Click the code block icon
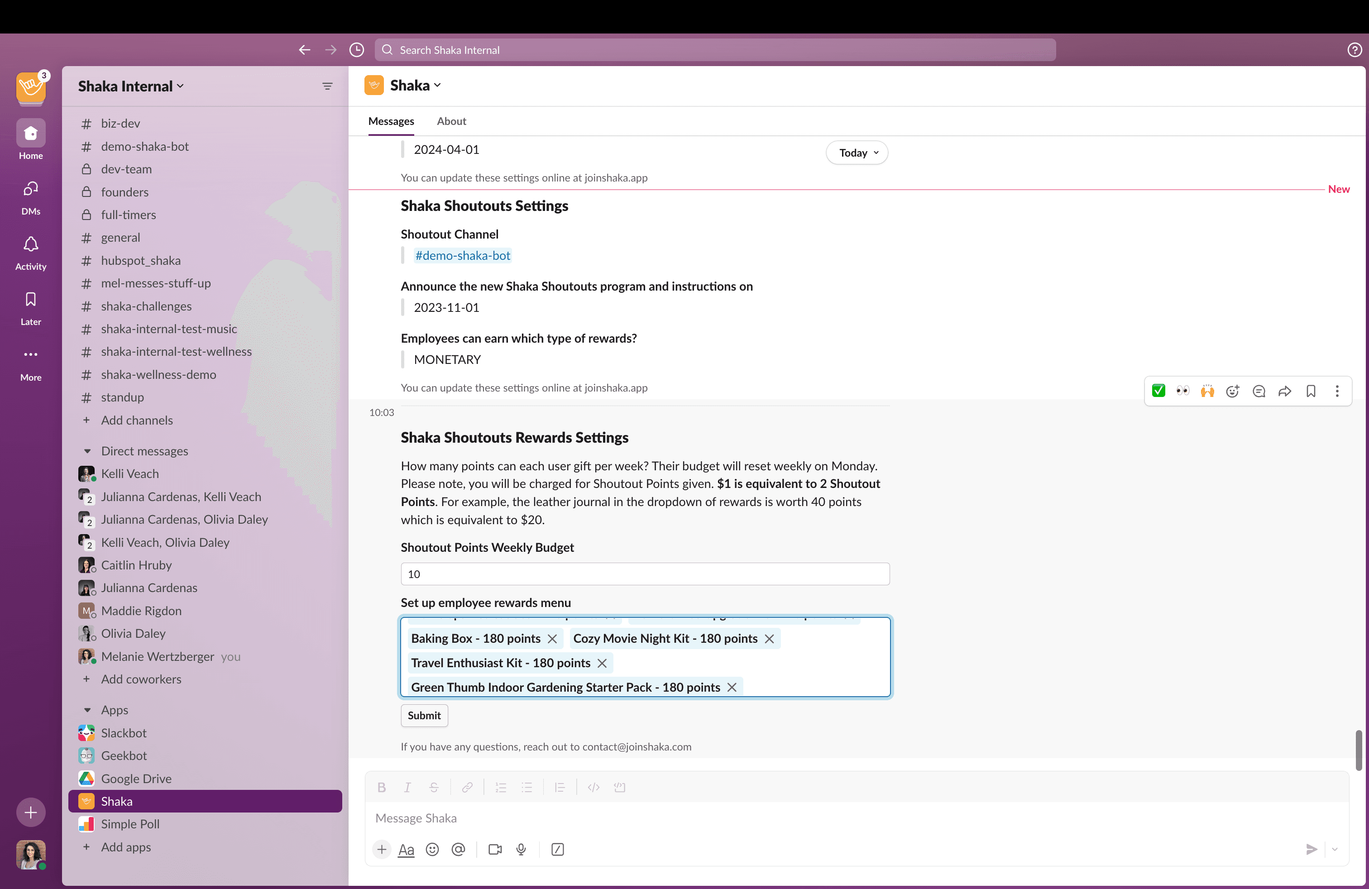This screenshot has height=889, width=1369. pyautogui.click(x=621, y=787)
